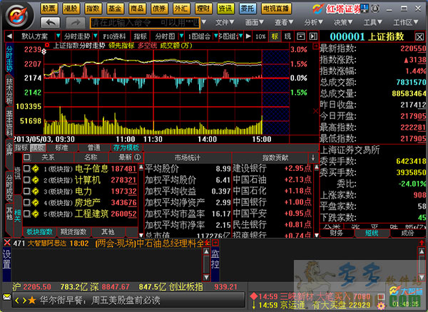Check the box for 电力 row

(27, 191)
